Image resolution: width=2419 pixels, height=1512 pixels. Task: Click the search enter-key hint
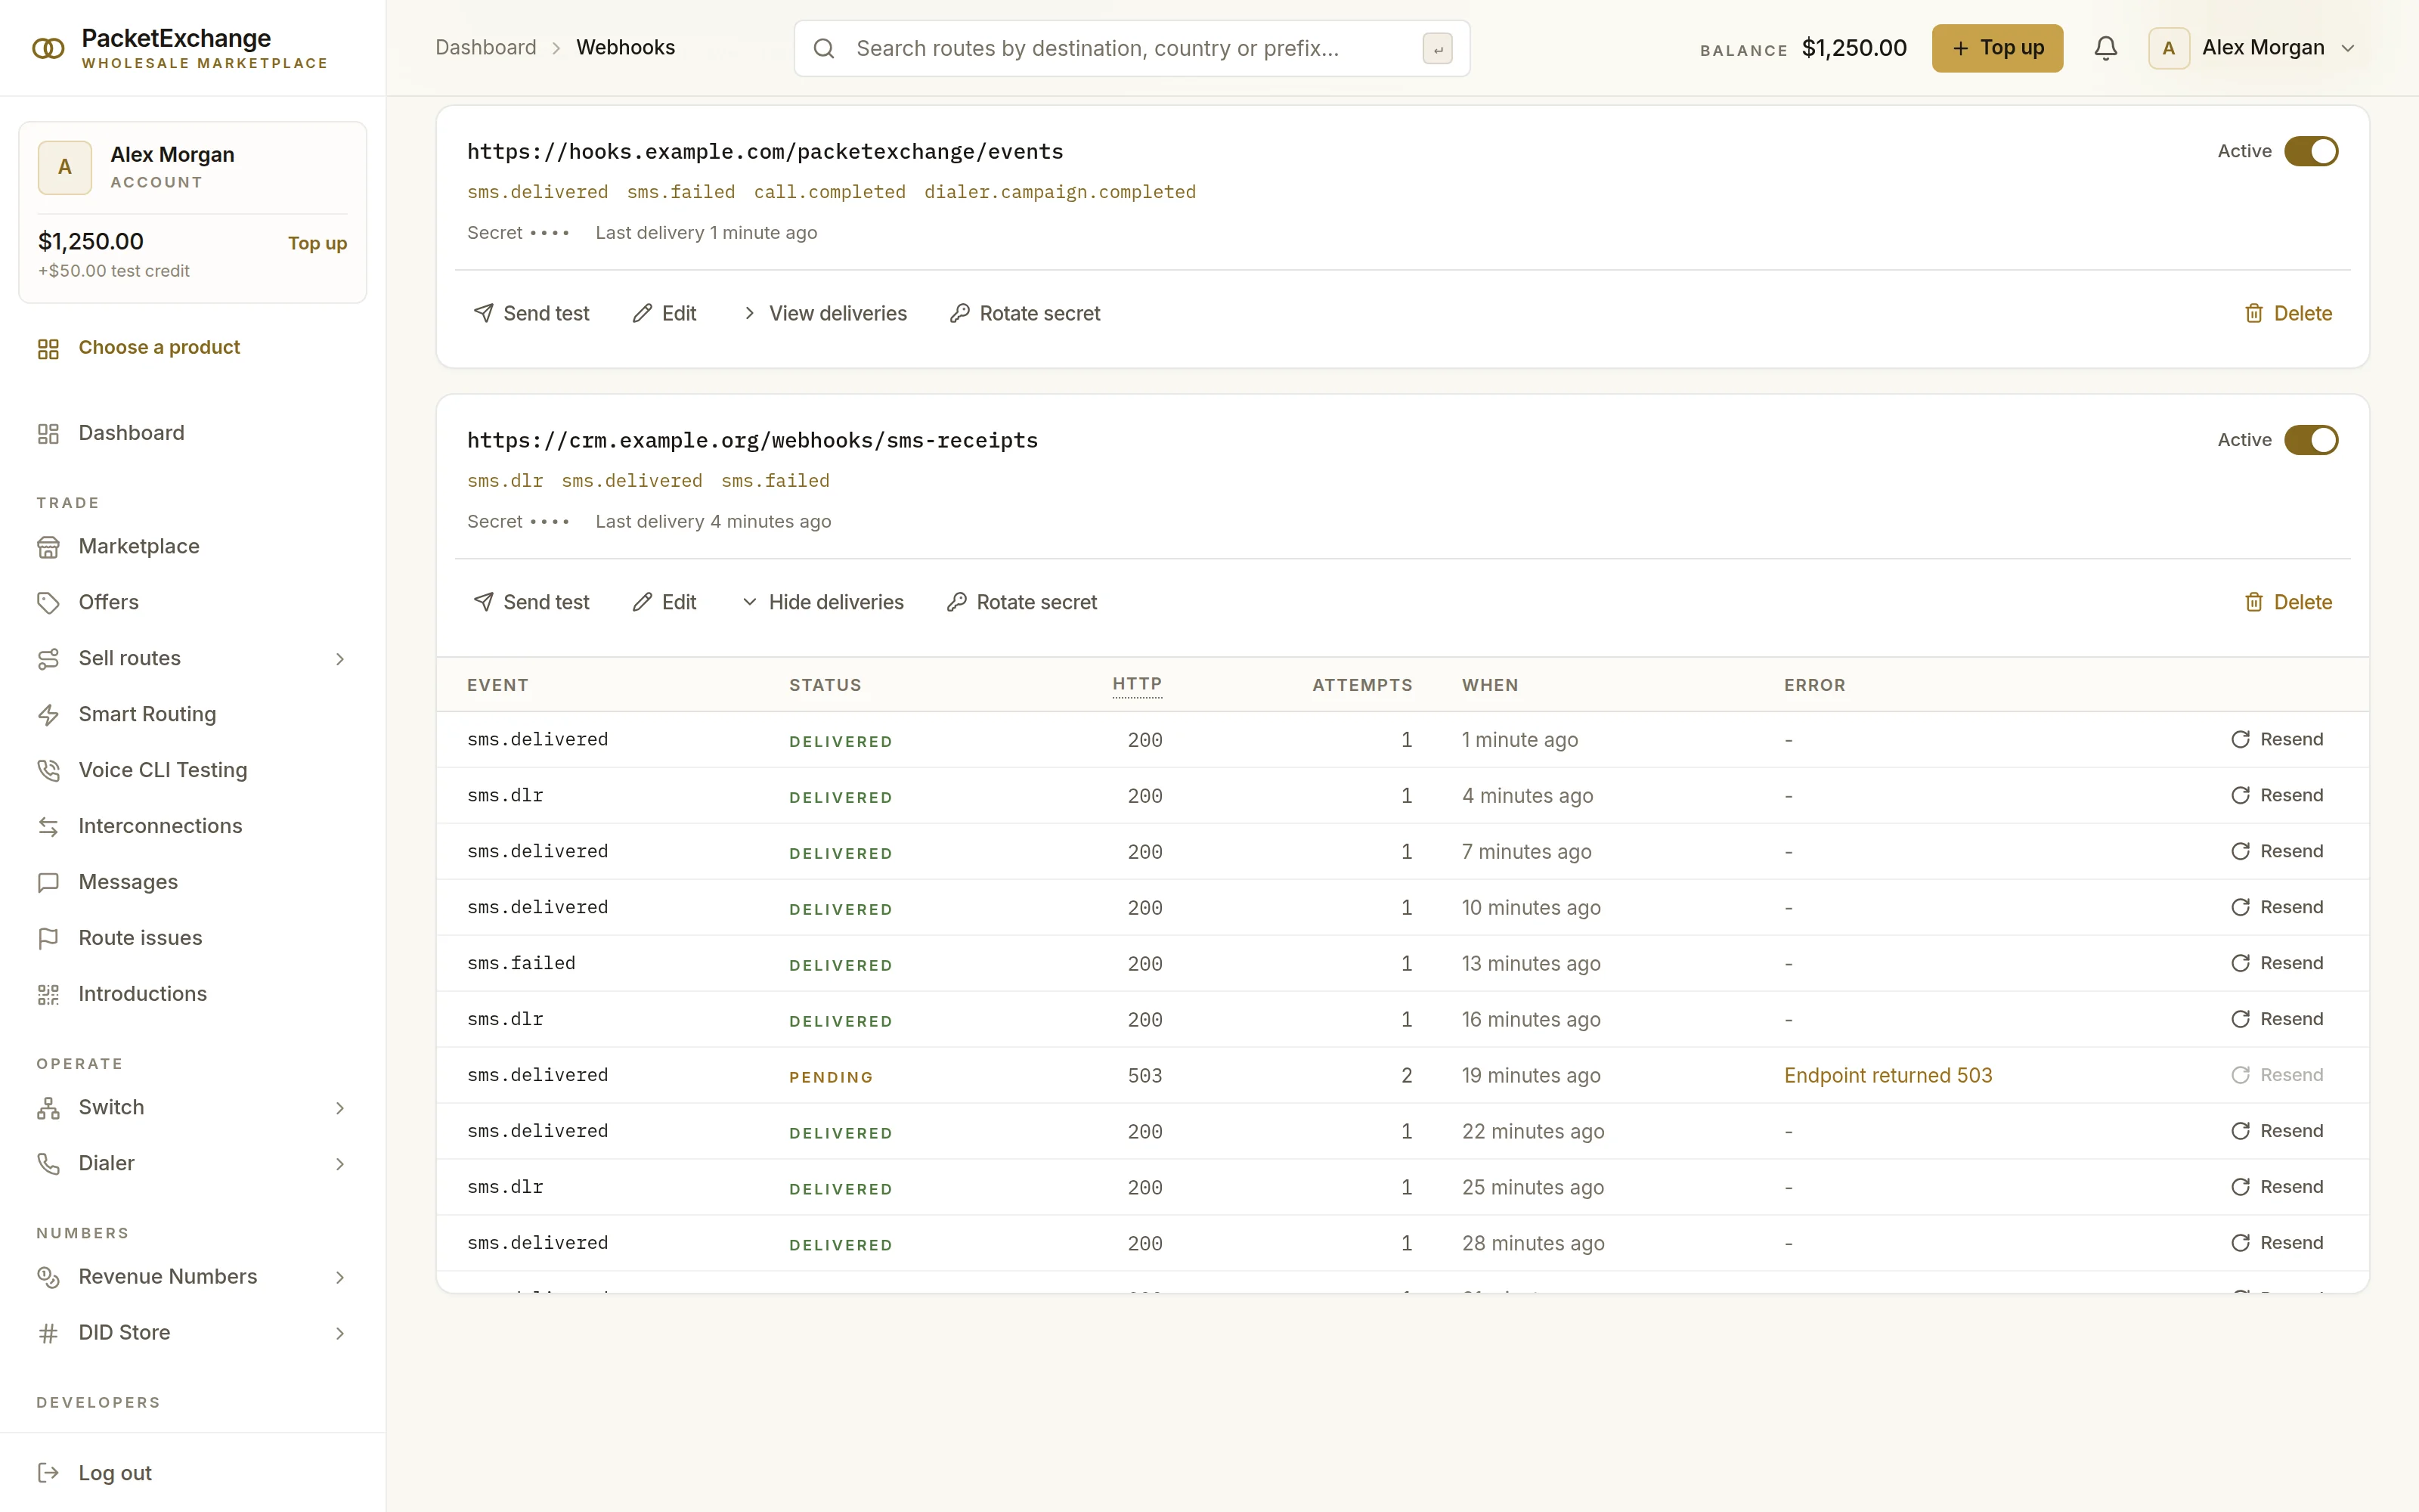point(1437,48)
